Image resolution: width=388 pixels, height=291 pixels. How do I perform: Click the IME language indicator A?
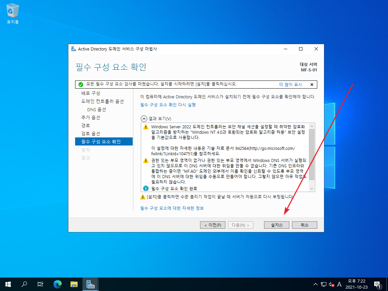[x=339, y=285]
